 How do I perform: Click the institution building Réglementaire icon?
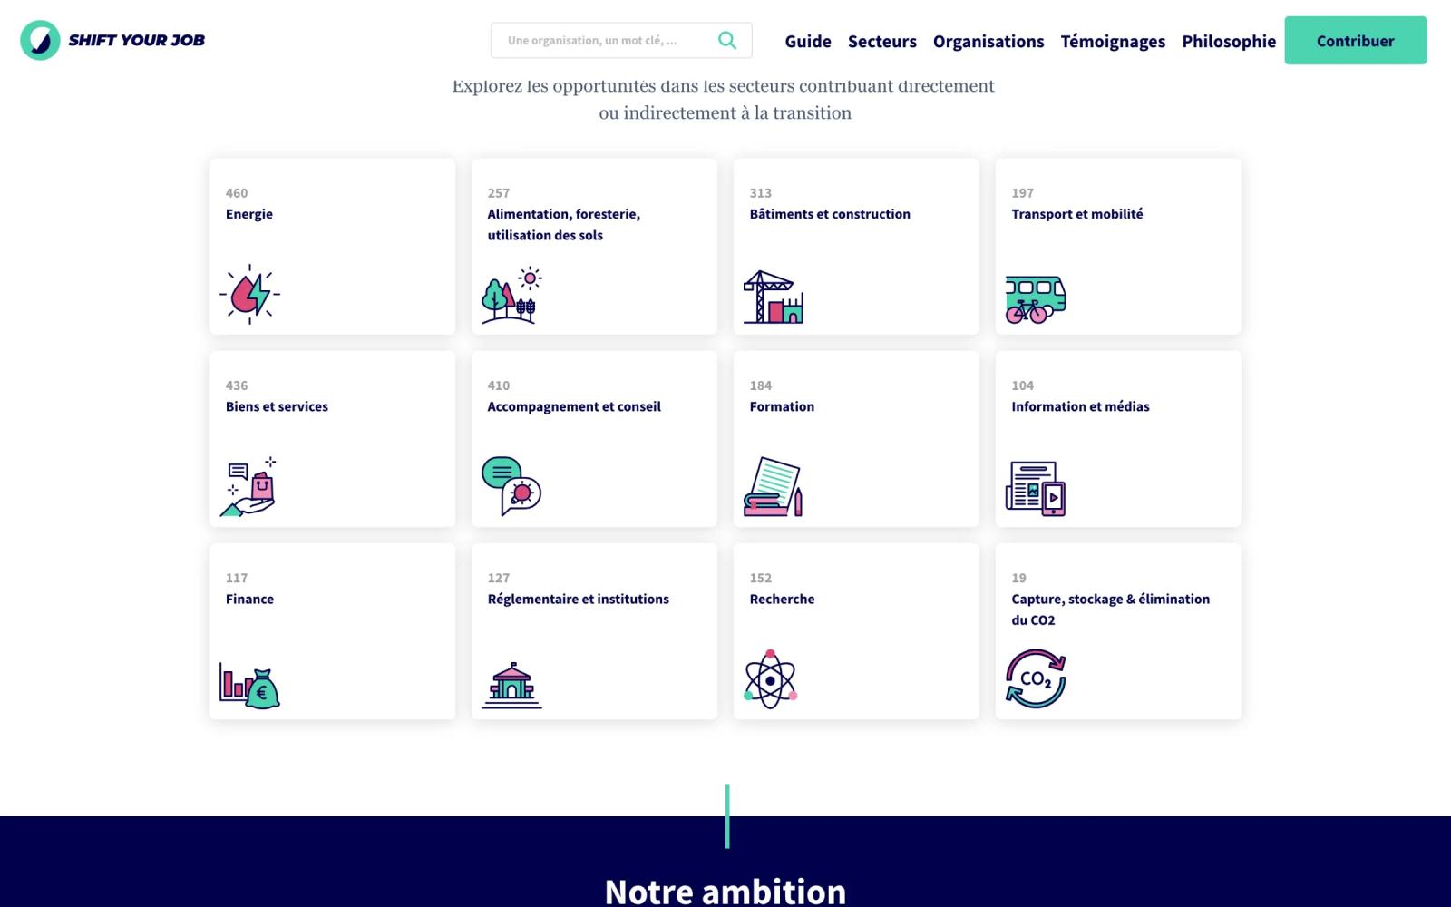point(511,685)
